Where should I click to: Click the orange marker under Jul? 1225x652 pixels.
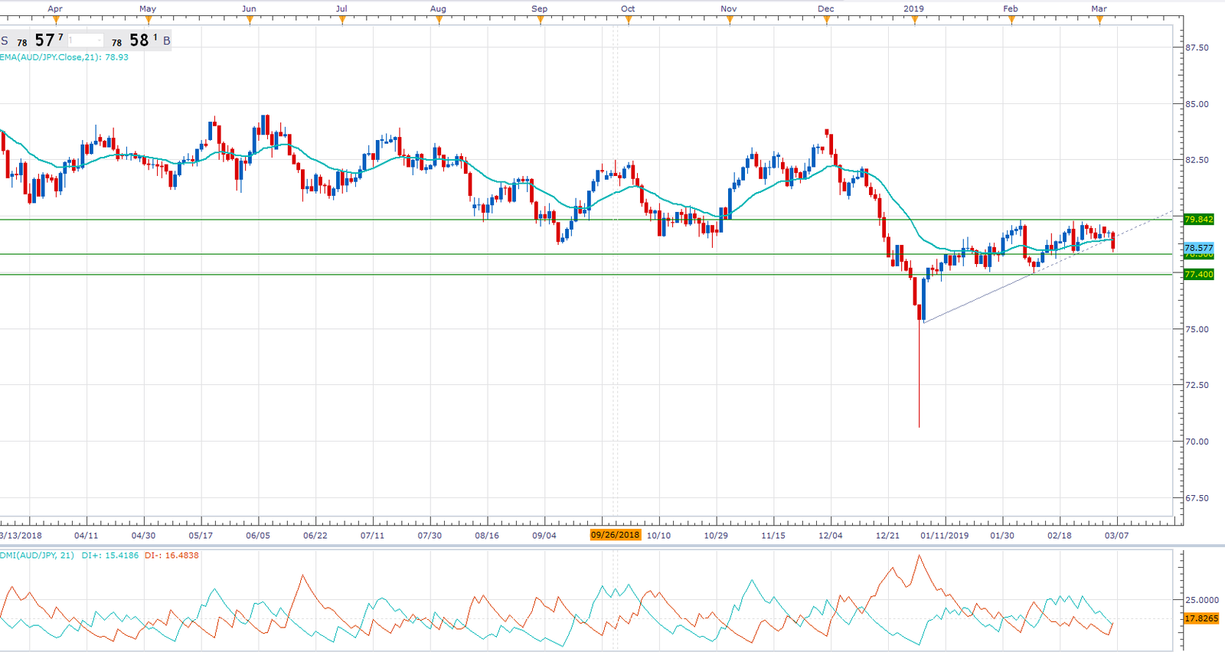(341, 21)
